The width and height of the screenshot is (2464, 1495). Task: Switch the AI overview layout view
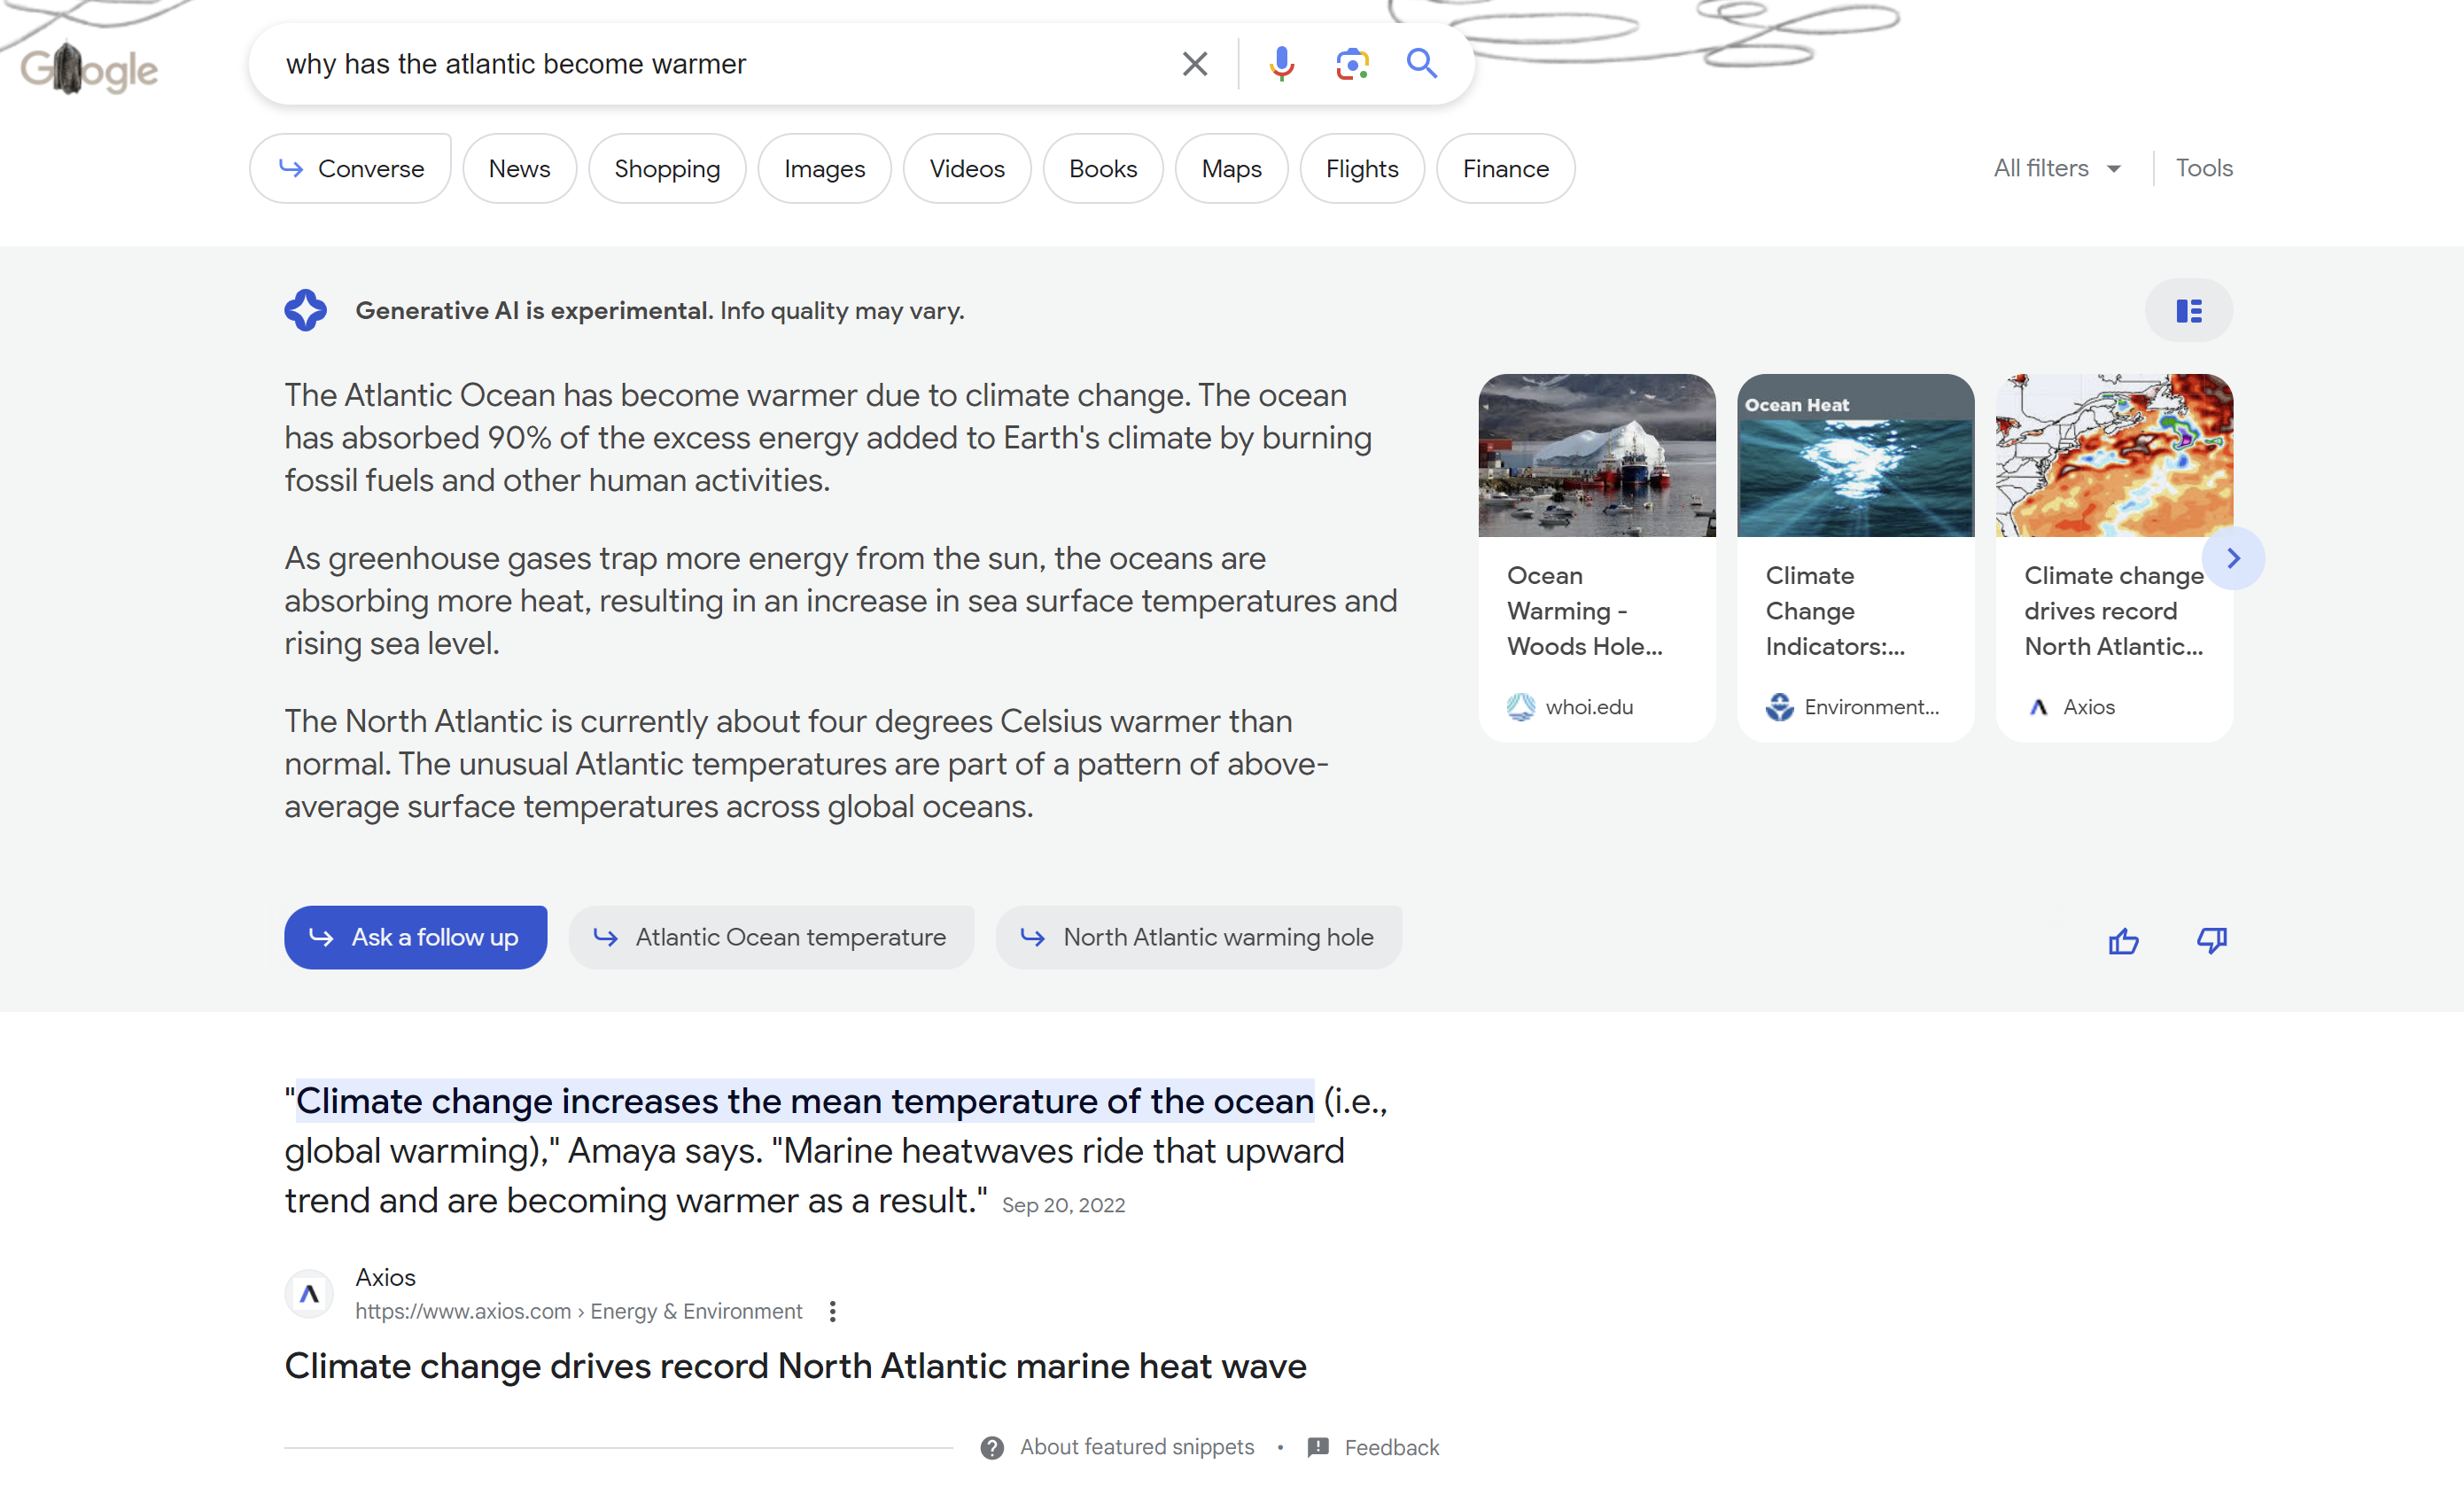pos(2189,310)
